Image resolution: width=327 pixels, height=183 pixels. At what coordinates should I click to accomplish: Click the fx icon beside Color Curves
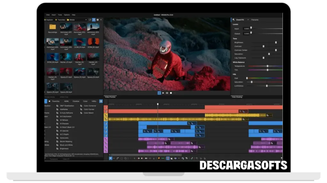coord(81,109)
